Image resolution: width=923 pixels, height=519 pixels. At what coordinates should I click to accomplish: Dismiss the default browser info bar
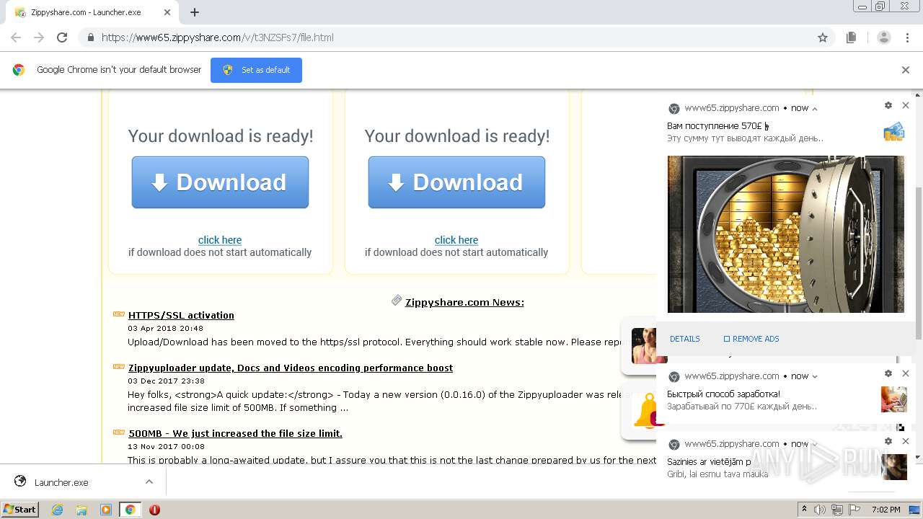click(906, 70)
